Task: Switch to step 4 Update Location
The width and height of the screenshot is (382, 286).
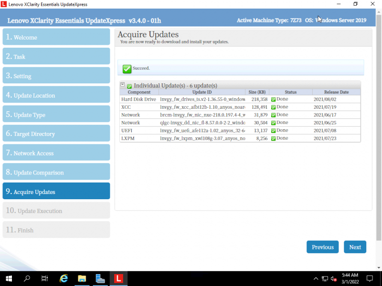Action: (x=56, y=95)
